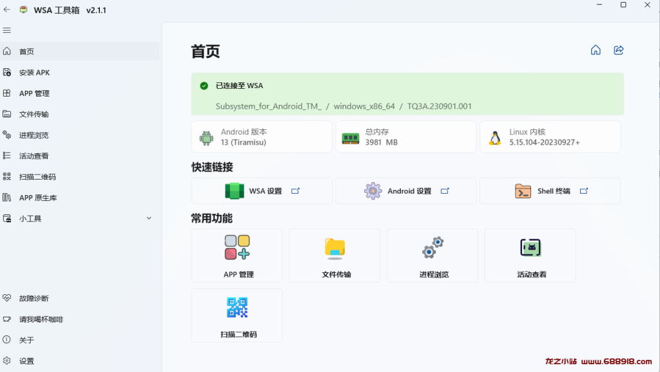Click 请我喝杯咖啡 in sidebar

[79, 319]
